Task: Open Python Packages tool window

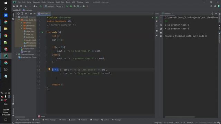Action: click(x=49, y=120)
